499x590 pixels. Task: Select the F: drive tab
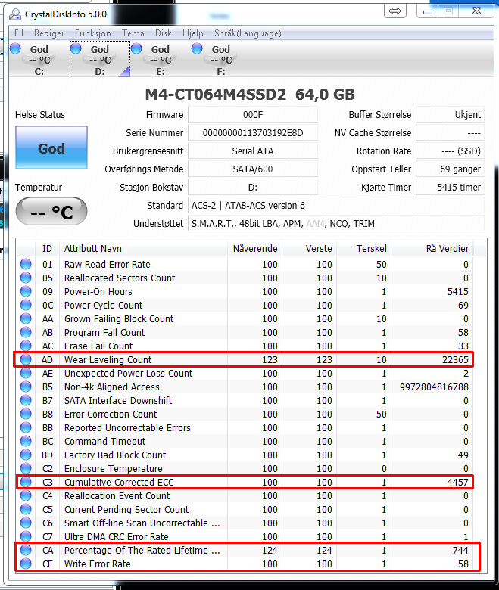[x=221, y=60]
